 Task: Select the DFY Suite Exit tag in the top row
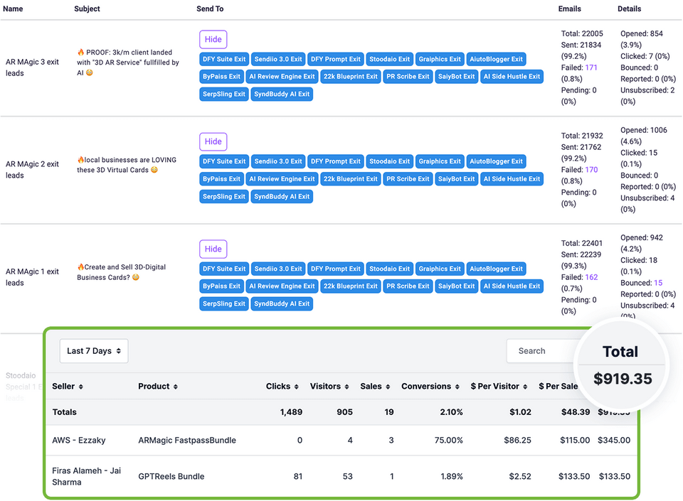pyautogui.click(x=223, y=59)
